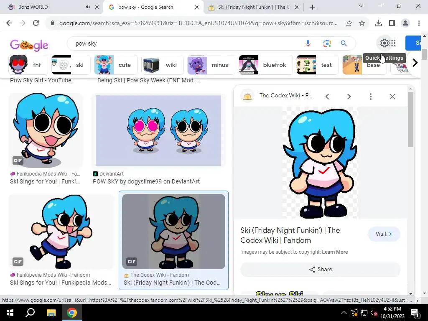This screenshot has height=321, width=428.
Task: Filter results by the fnf chip
Action: coord(28,65)
